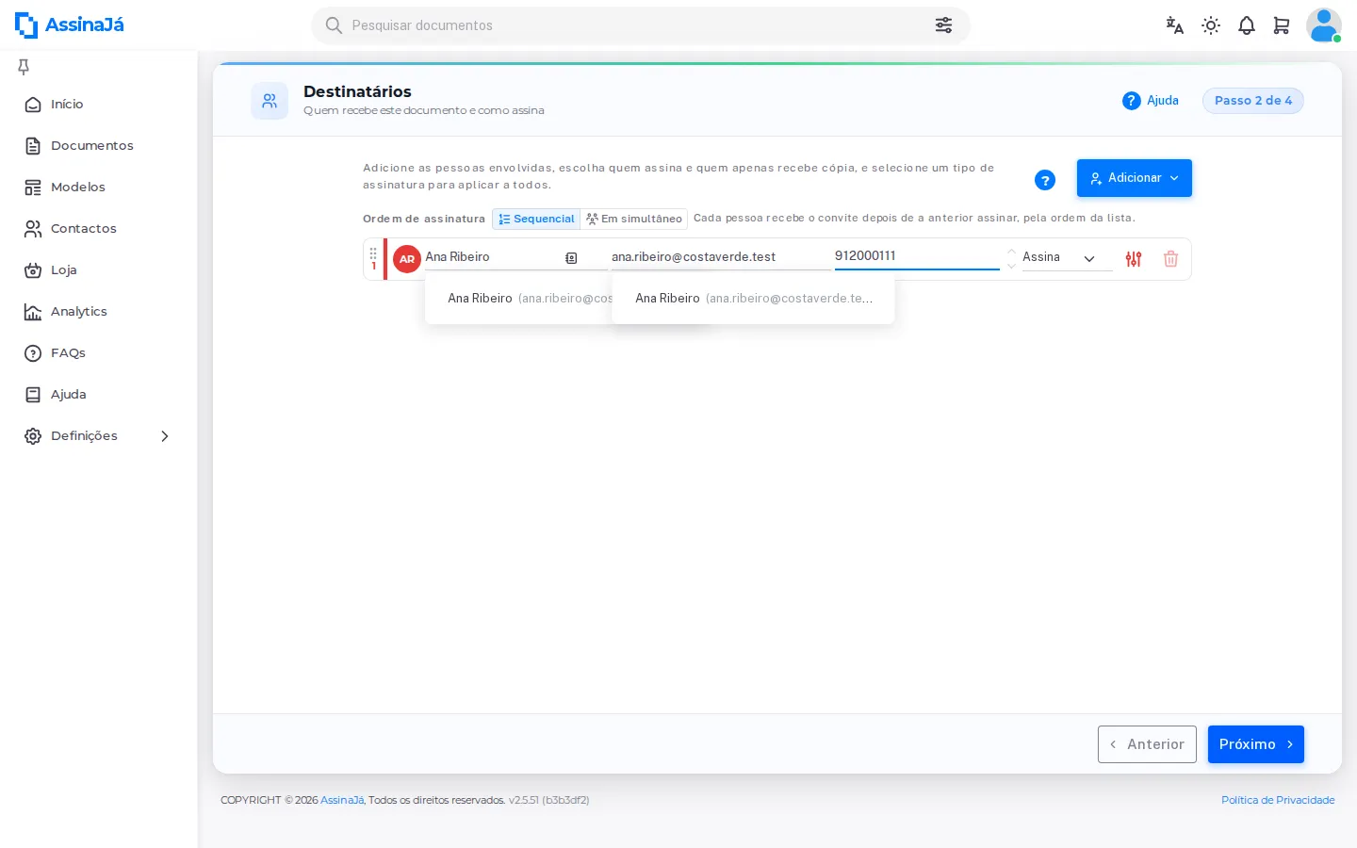Go back with Anterior button
1357x848 pixels.
tap(1147, 744)
